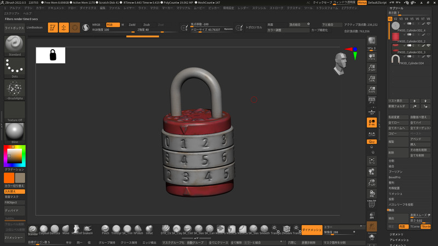This screenshot has width=438, height=246.
Task: Open the ドキュメント menu
Action: (x=56, y=8)
